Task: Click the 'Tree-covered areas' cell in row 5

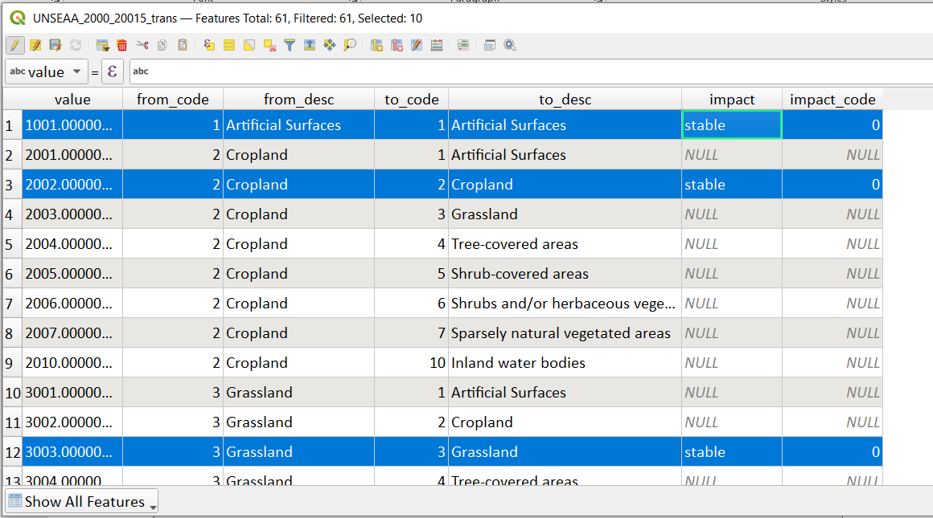Action: 565,244
